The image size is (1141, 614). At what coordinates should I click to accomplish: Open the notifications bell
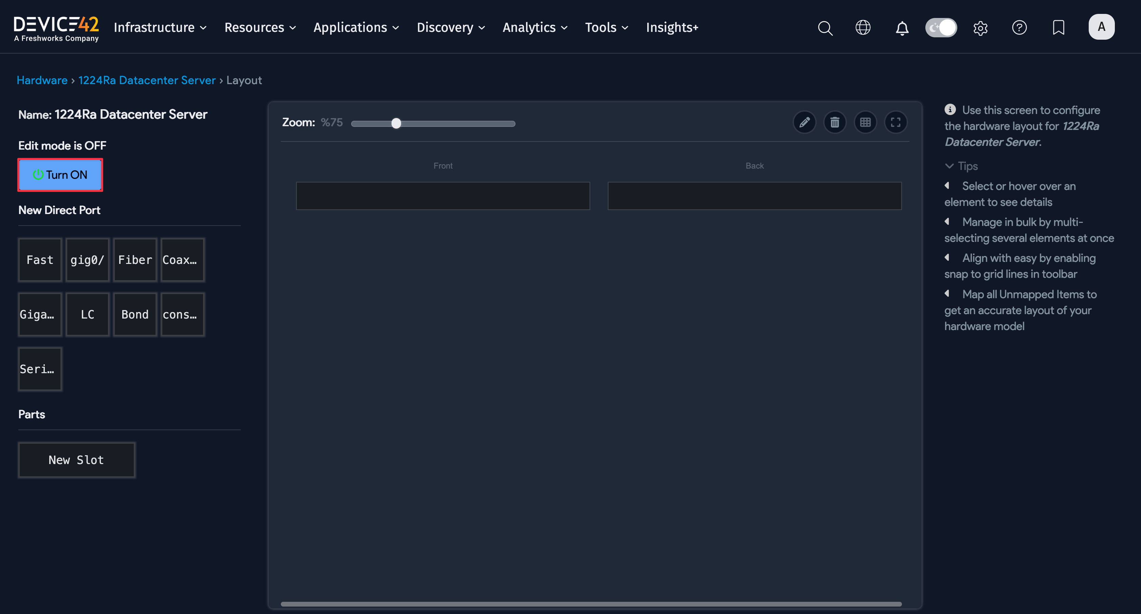902,28
